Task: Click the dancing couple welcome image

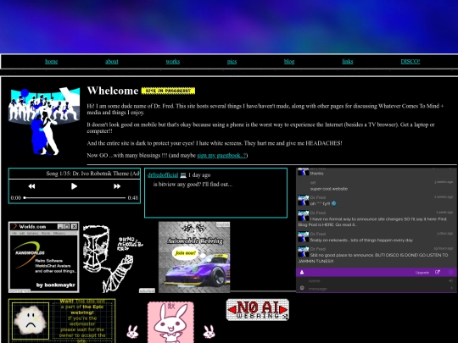Action: [x=44, y=121]
